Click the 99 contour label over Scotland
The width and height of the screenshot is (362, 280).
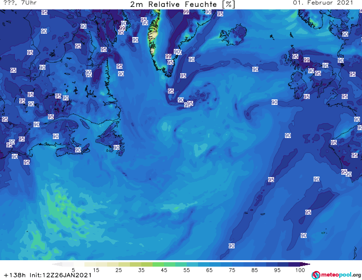click(x=306, y=60)
